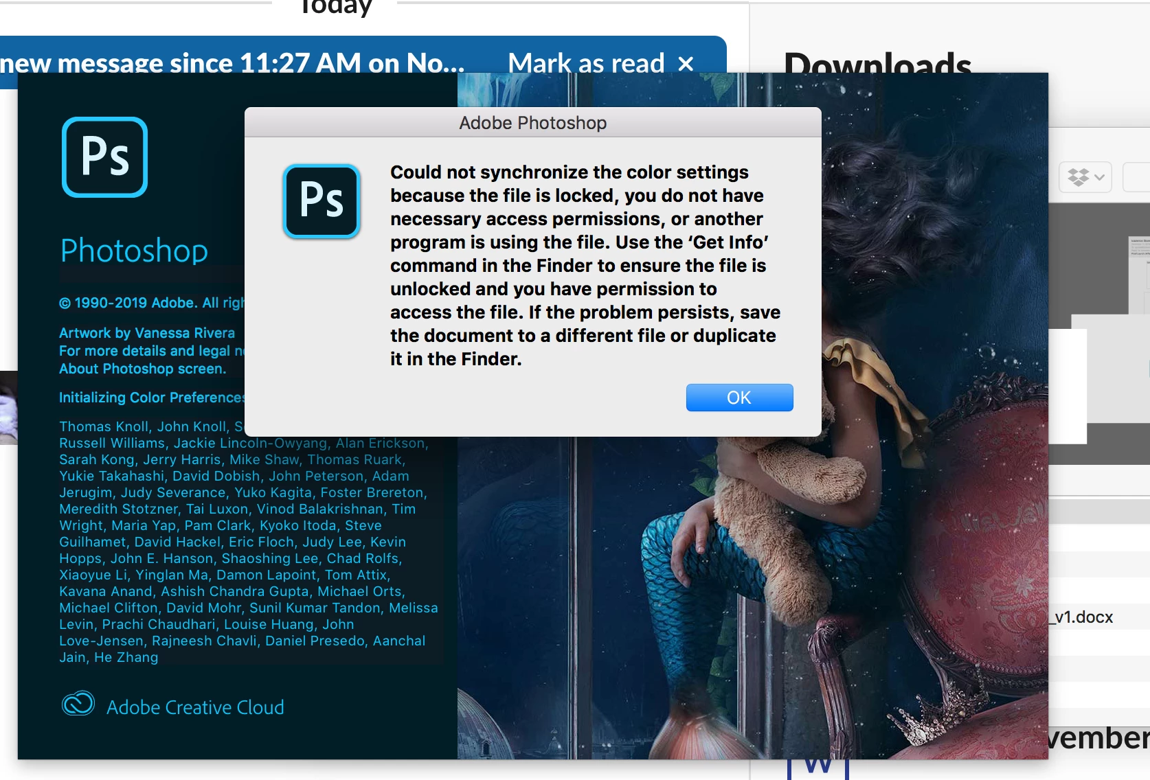Click the Photoshop logo on the splash screen

[x=105, y=157]
